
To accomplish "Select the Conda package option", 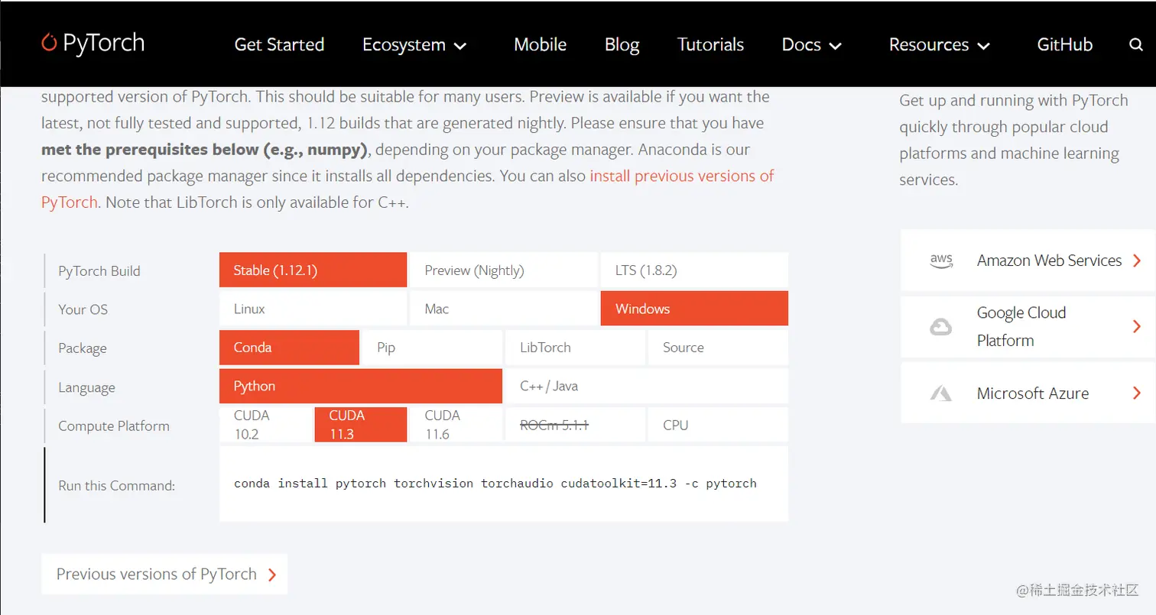I will (x=289, y=348).
